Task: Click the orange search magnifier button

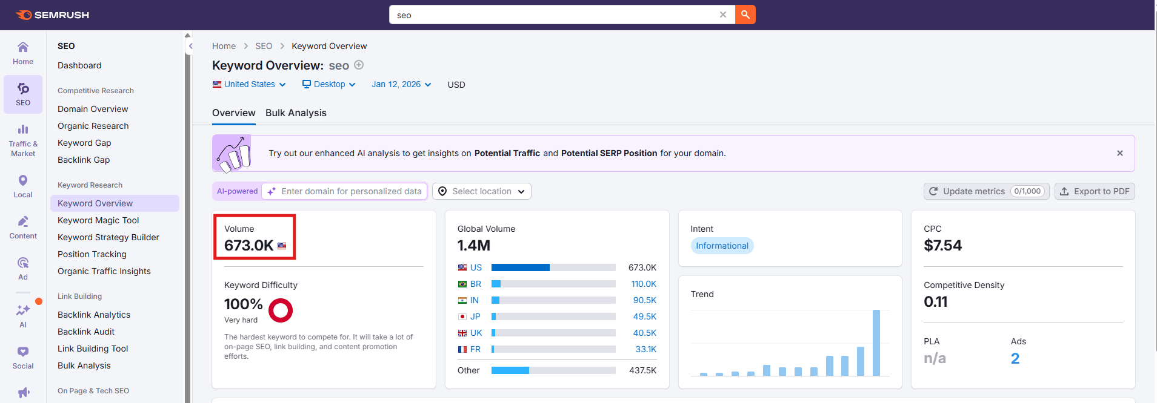Action: (745, 15)
